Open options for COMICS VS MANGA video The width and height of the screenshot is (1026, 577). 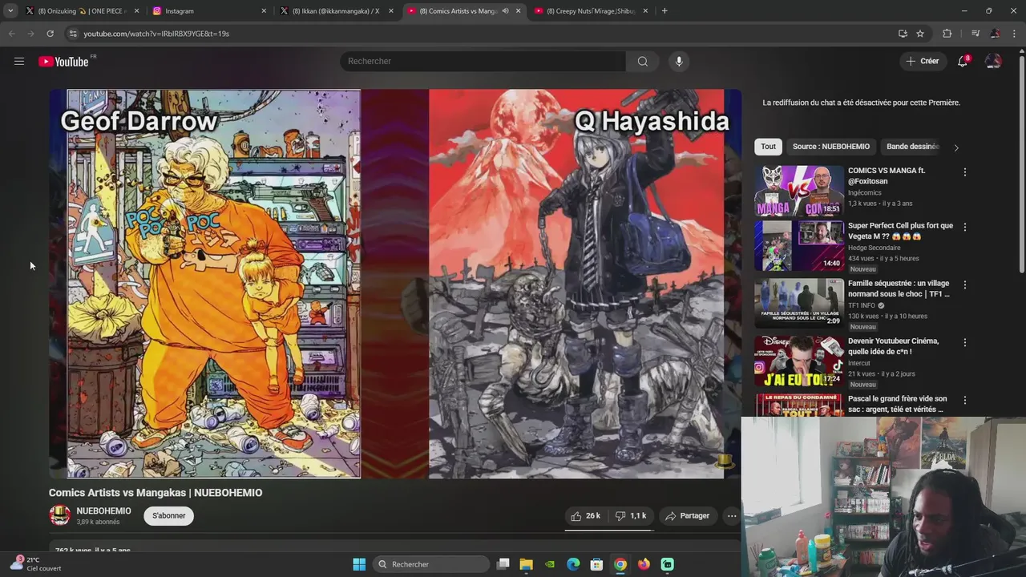964,172
